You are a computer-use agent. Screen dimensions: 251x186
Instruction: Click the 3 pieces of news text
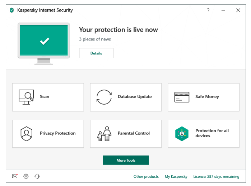pos(95,39)
